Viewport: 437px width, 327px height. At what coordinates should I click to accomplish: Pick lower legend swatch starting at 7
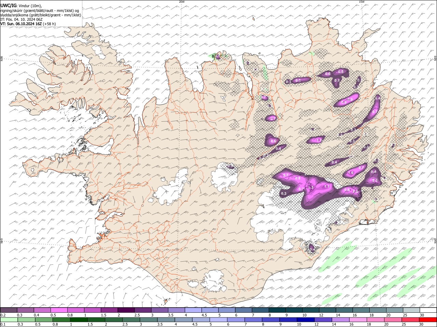(x=253, y=320)
